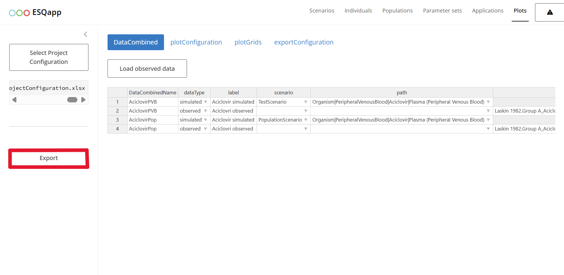Image resolution: width=564 pixels, height=275 pixels.
Task: Open dataType dropdown in row 4
Action: 206,129
